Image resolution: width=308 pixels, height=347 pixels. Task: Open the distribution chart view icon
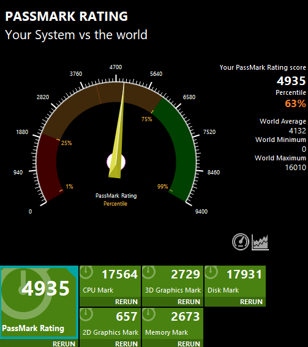tap(260, 242)
